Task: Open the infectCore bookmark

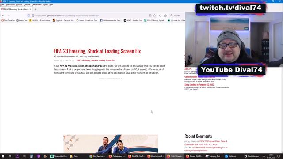Action: (22, 21)
